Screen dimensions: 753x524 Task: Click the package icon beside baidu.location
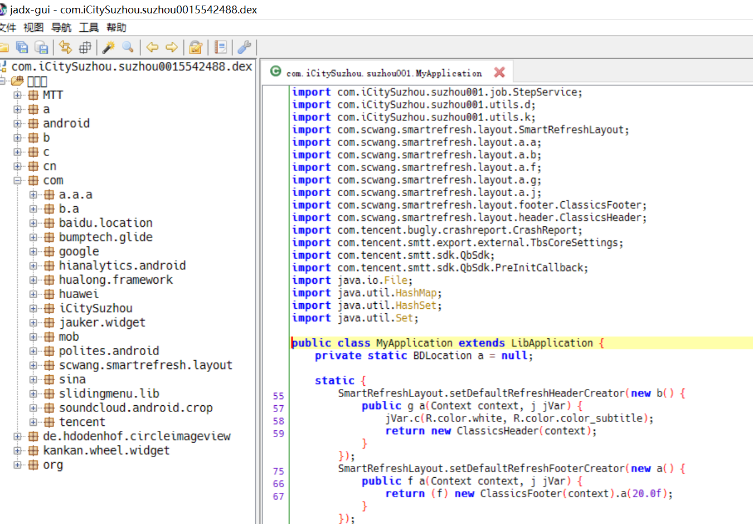pyautogui.click(x=50, y=223)
